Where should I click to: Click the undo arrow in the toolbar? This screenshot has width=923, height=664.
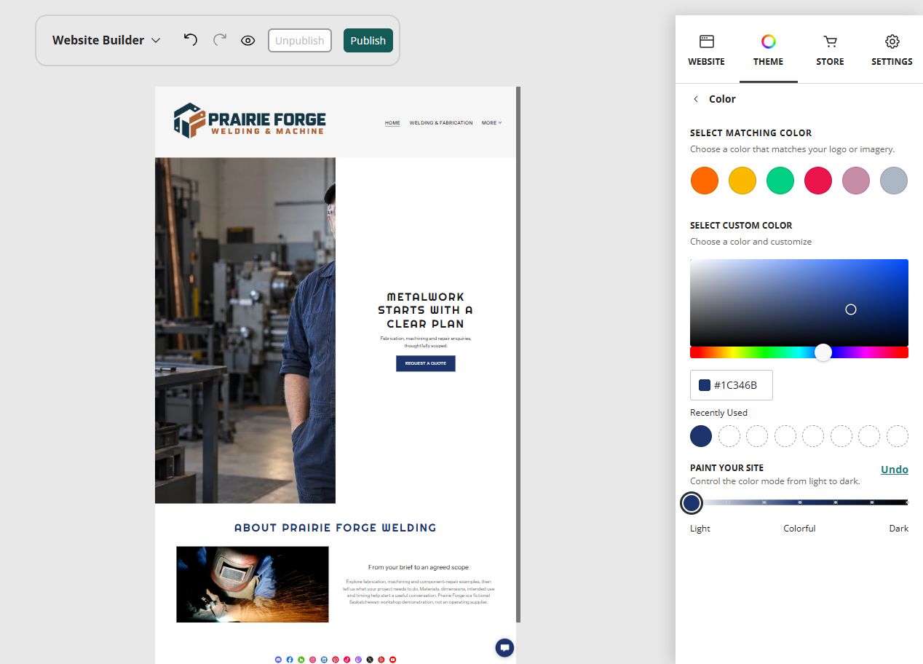(x=190, y=39)
